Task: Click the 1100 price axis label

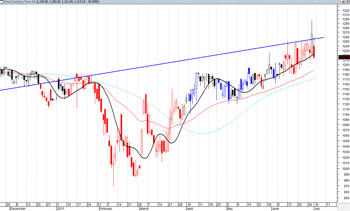Action: [x=346, y=115]
